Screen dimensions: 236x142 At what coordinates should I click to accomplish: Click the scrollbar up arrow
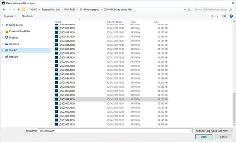(x=234, y=21)
